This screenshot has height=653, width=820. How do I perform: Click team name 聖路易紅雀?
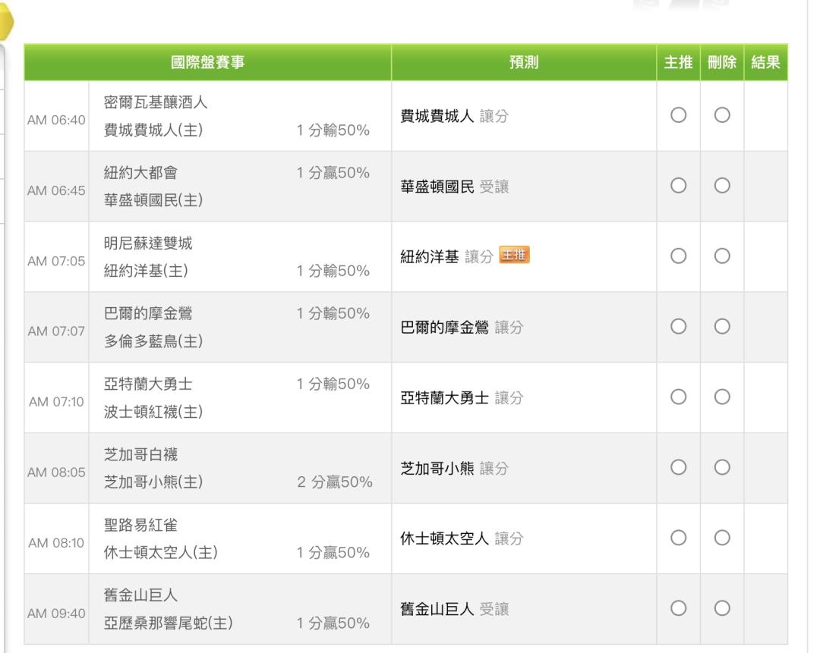tap(140, 525)
